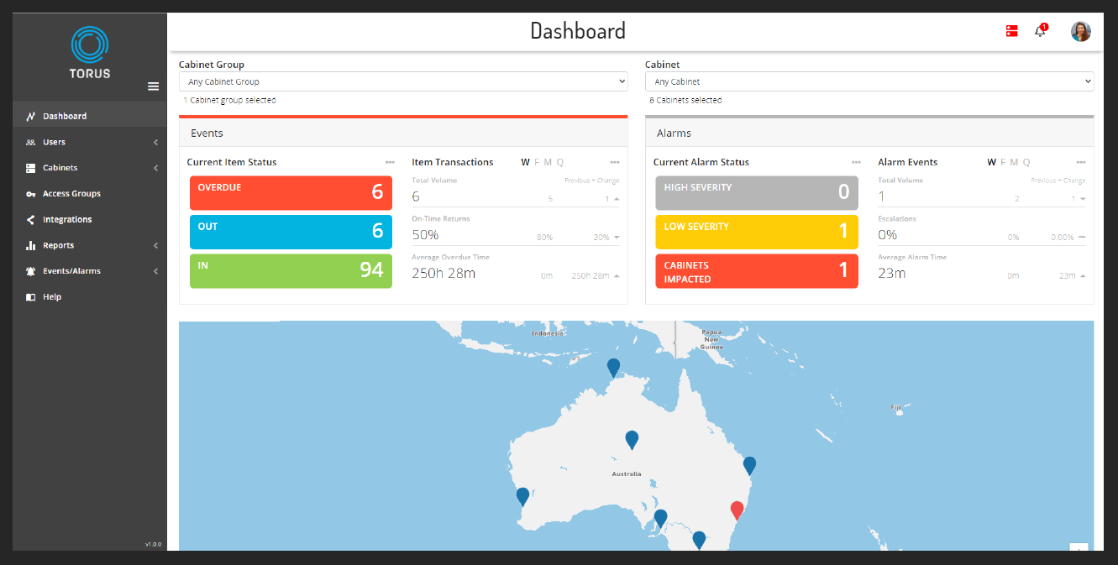Open Current Item Status options ellipsis
The height and width of the screenshot is (565, 1118).
pyautogui.click(x=390, y=162)
